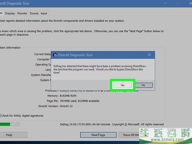Screen dimensions: 192x144
Task: Switch to the Display tab
Action: (10, 13)
